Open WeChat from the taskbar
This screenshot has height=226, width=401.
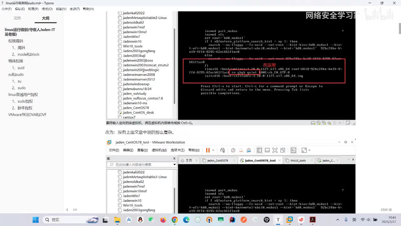[152, 220]
